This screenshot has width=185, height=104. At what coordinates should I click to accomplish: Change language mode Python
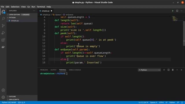click(172, 103)
